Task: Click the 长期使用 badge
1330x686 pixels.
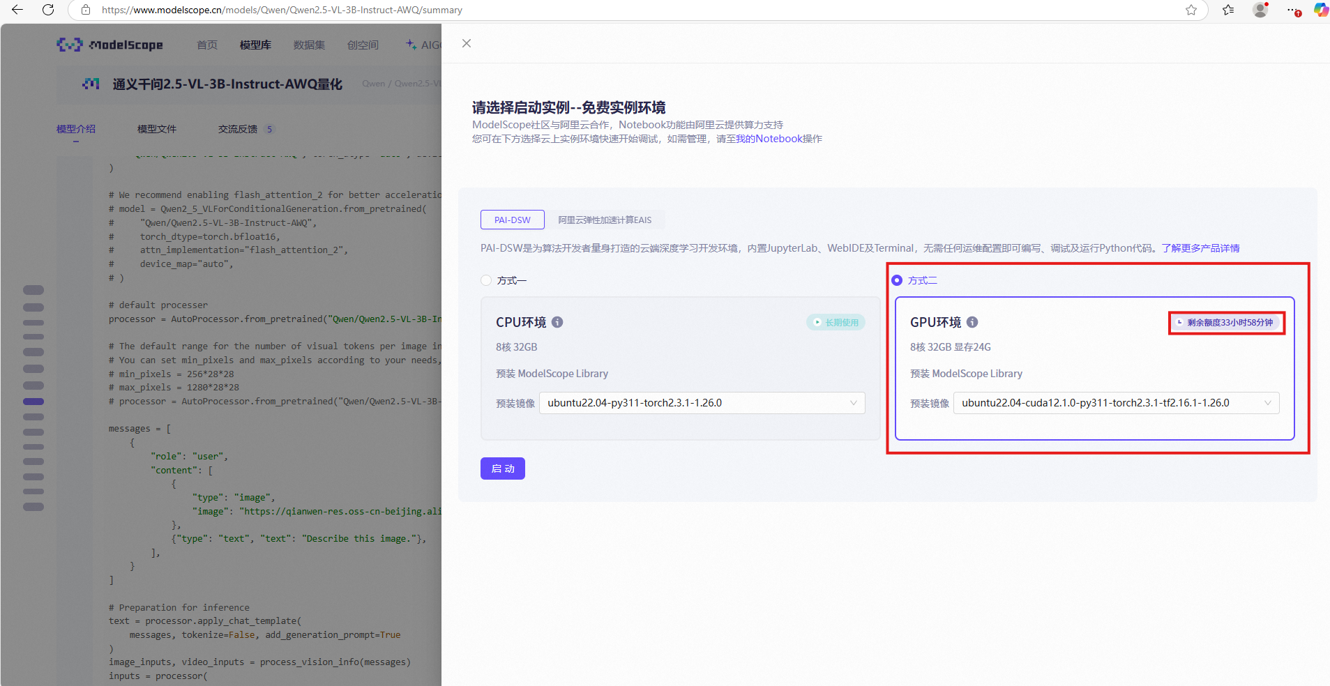Action: point(836,322)
